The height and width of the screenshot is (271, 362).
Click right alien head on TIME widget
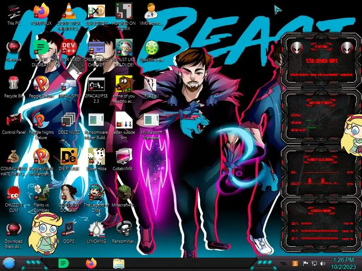[x=347, y=48]
